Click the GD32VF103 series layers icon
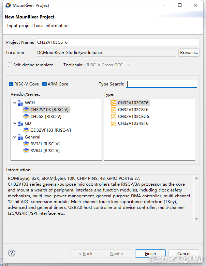Screen dimensions: 206x266 coord(26,130)
